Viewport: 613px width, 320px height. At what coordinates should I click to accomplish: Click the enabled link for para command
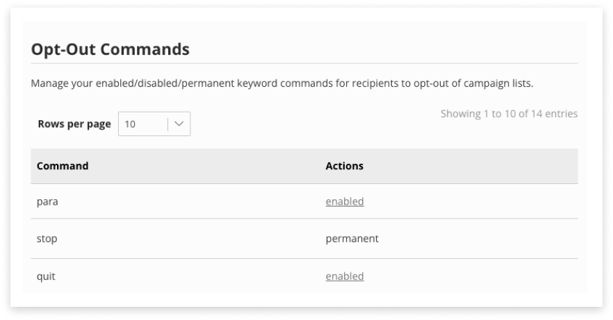click(x=344, y=202)
